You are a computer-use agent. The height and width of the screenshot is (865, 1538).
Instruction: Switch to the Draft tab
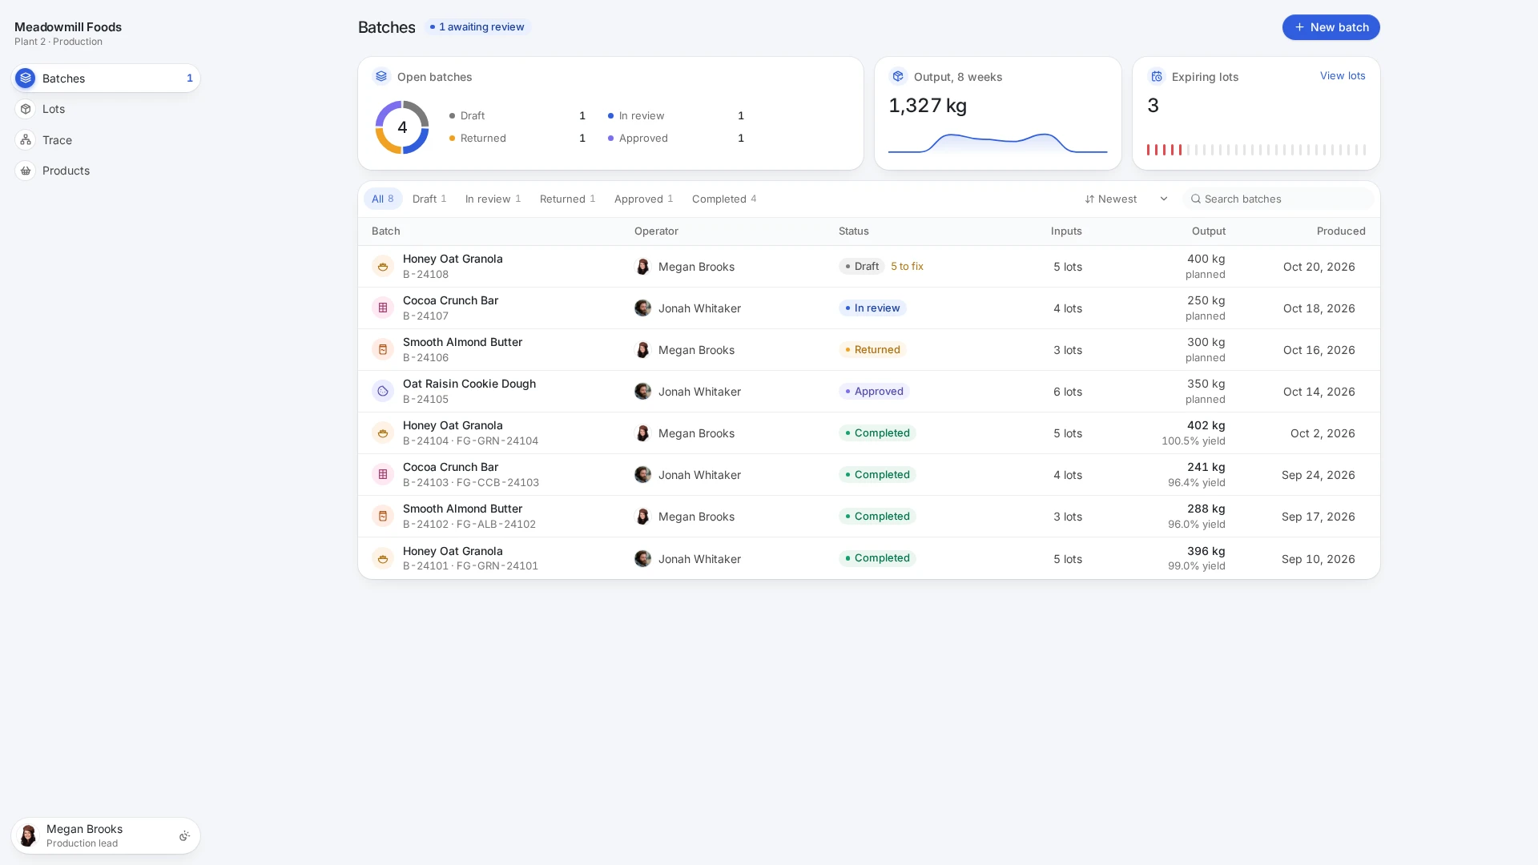click(x=429, y=199)
